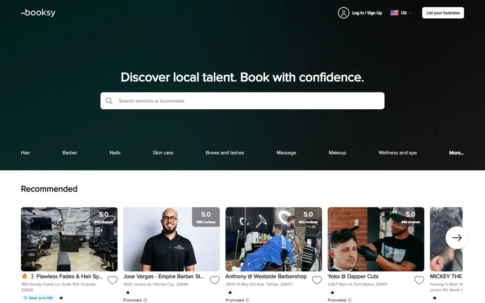
Task: Click the user profile icon
Action: pos(343,13)
